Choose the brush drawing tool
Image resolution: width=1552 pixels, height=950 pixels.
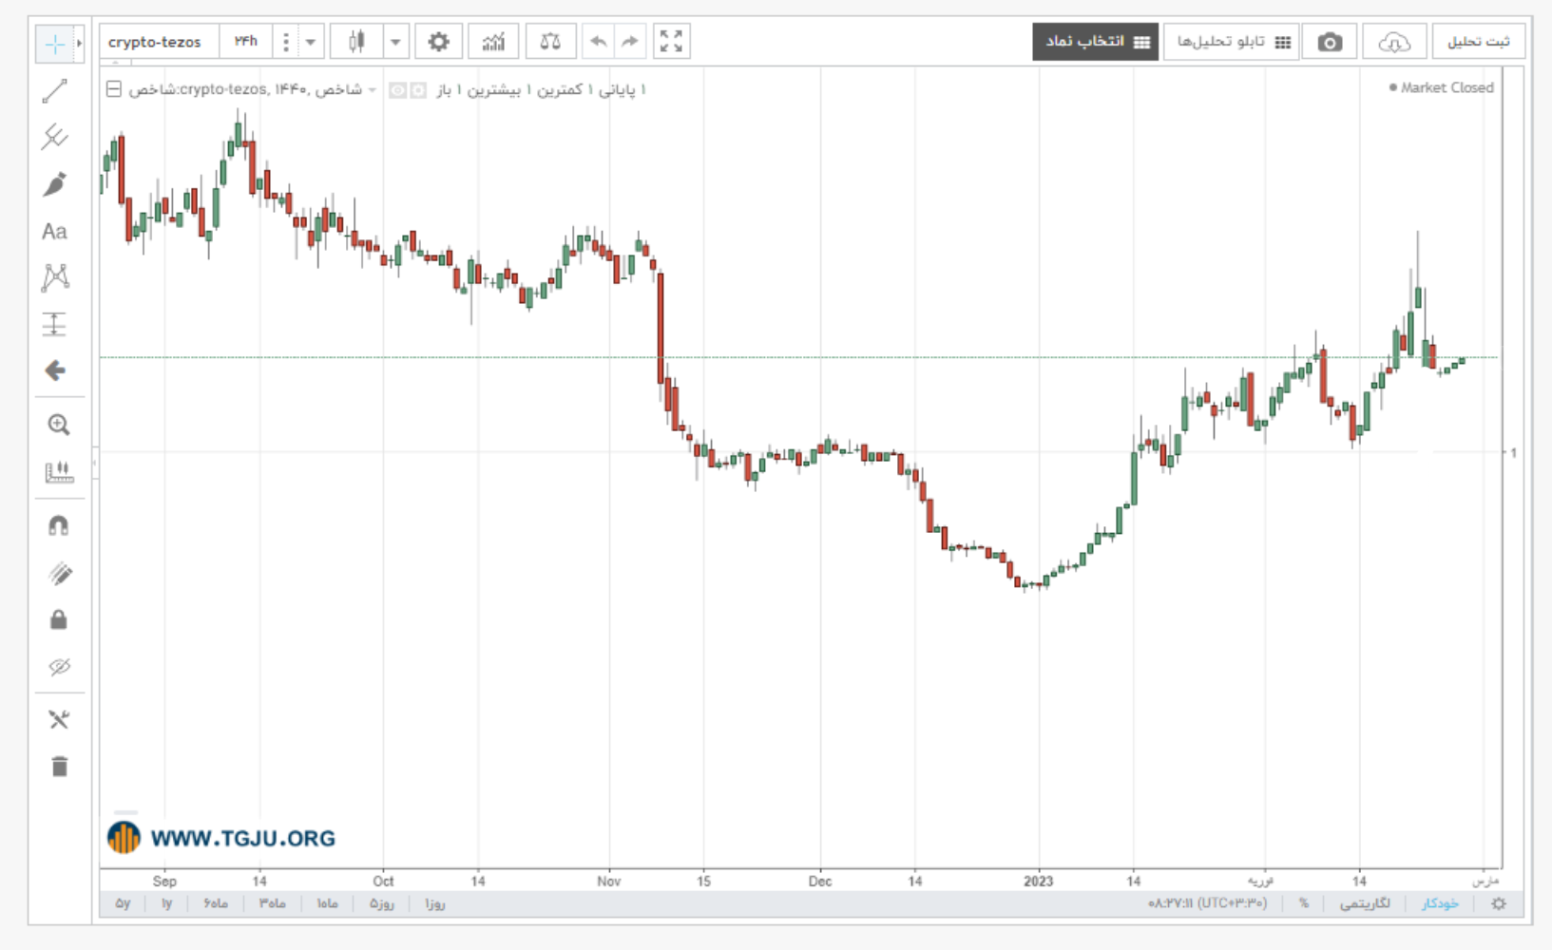click(x=55, y=184)
